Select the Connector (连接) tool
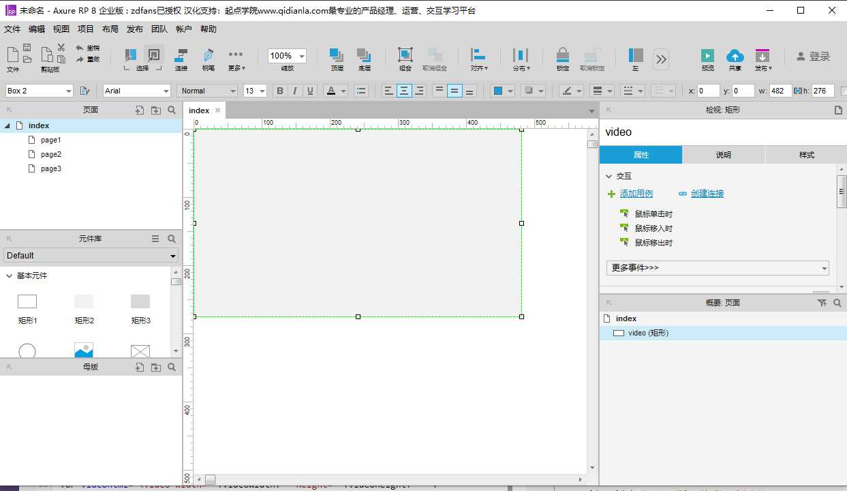This screenshot has width=847, height=491. tap(181, 56)
